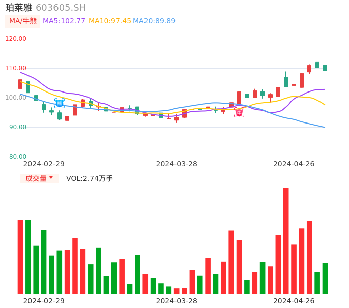
Task: Click the dropdown arrow beside 成交量
Action: (x=51, y=178)
